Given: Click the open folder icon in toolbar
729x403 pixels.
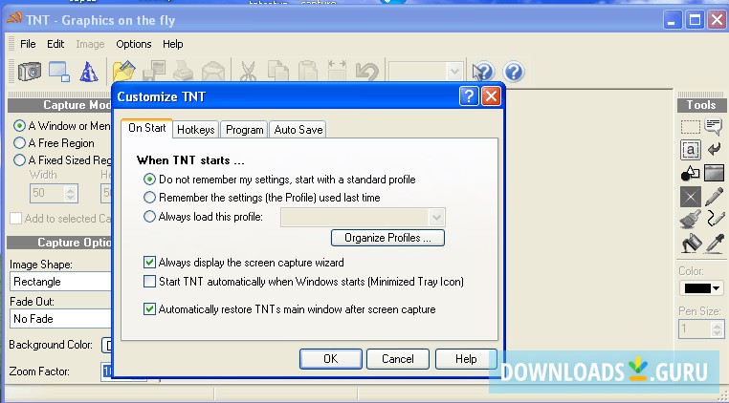Looking at the screenshot, I should coord(123,72).
